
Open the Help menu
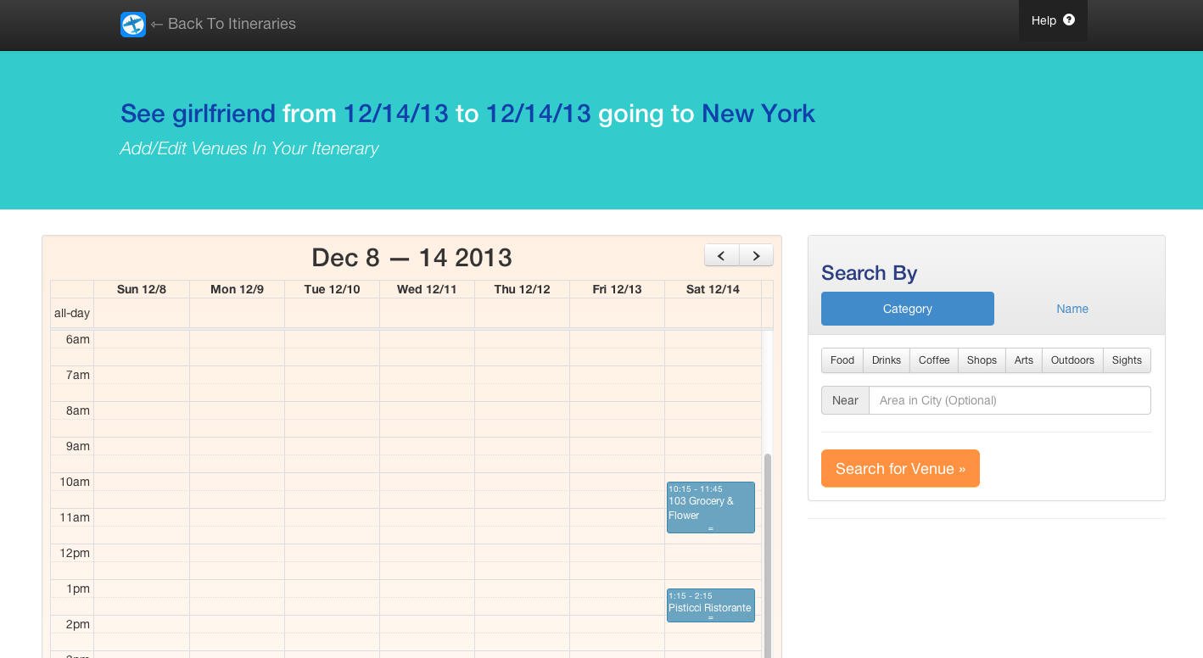(1053, 20)
